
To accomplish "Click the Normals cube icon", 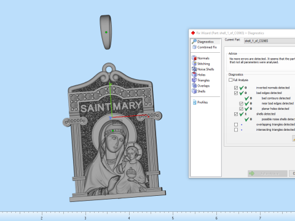I will tap(194, 58).
